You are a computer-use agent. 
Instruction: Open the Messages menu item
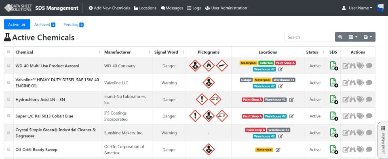(x=172, y=8)
